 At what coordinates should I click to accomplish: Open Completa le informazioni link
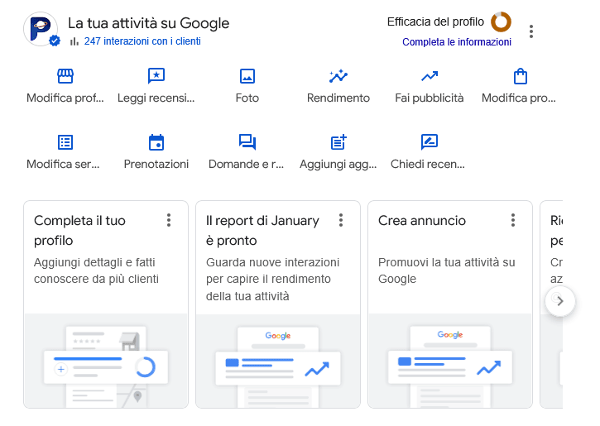pos(457,42)
